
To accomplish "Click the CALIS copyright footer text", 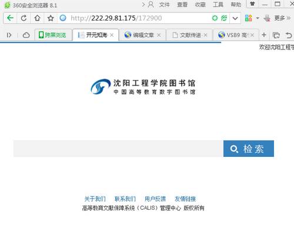I will click(x=143, y=208).
